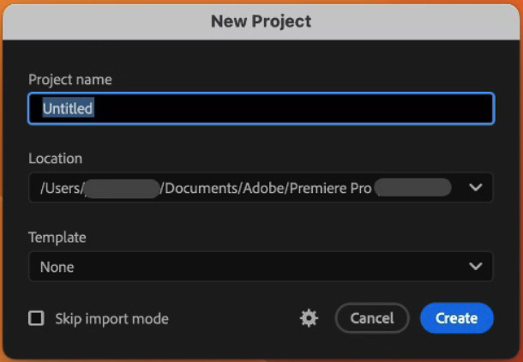Expand the Template dropdown chevron
Screen dimensions: 523x362
[x=476, y=267]
